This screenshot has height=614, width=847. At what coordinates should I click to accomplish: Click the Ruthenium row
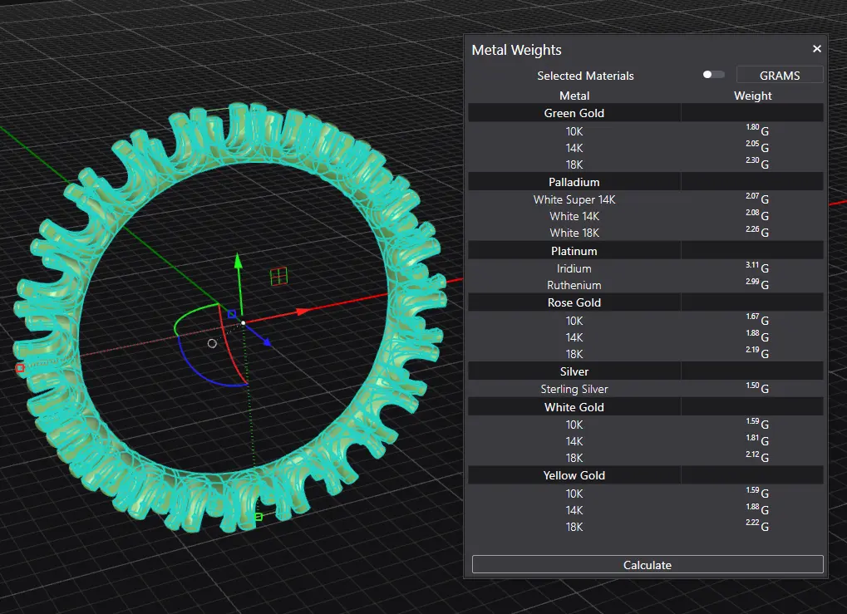coord(646,285)
